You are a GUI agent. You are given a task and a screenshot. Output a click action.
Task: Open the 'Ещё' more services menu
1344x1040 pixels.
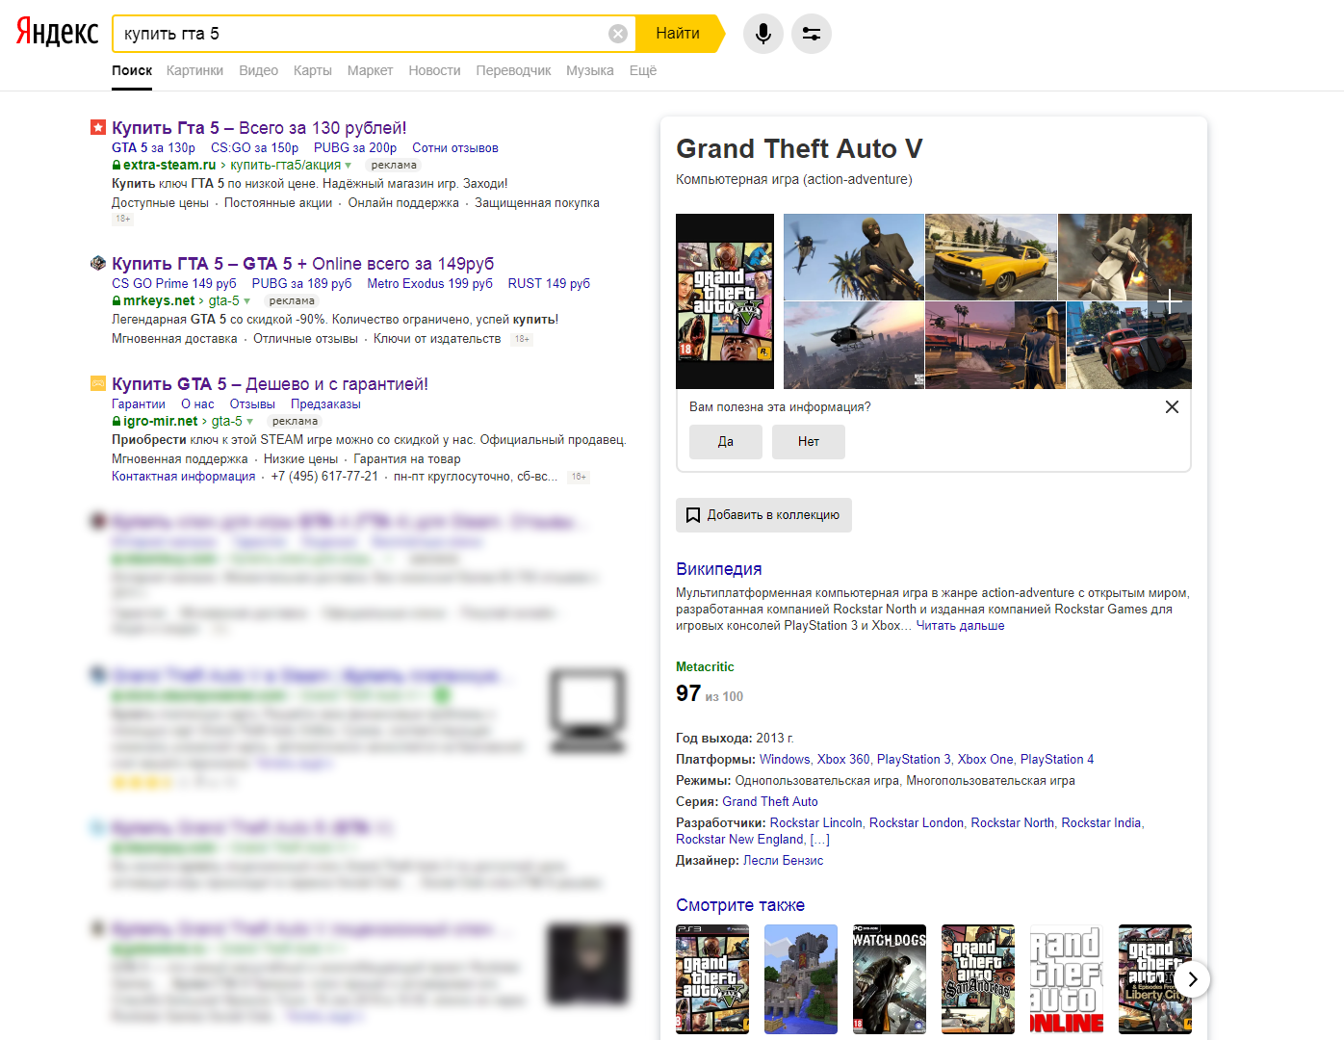pyautogui.click(x=643, y=70)
